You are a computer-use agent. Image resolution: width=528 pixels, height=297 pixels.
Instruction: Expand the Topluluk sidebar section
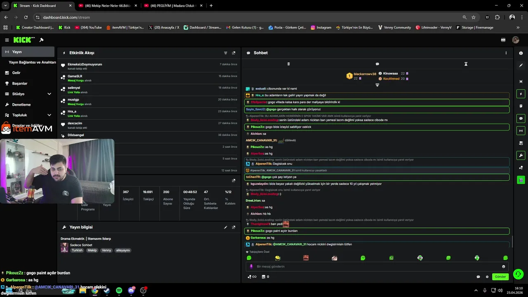pos(28,115)
